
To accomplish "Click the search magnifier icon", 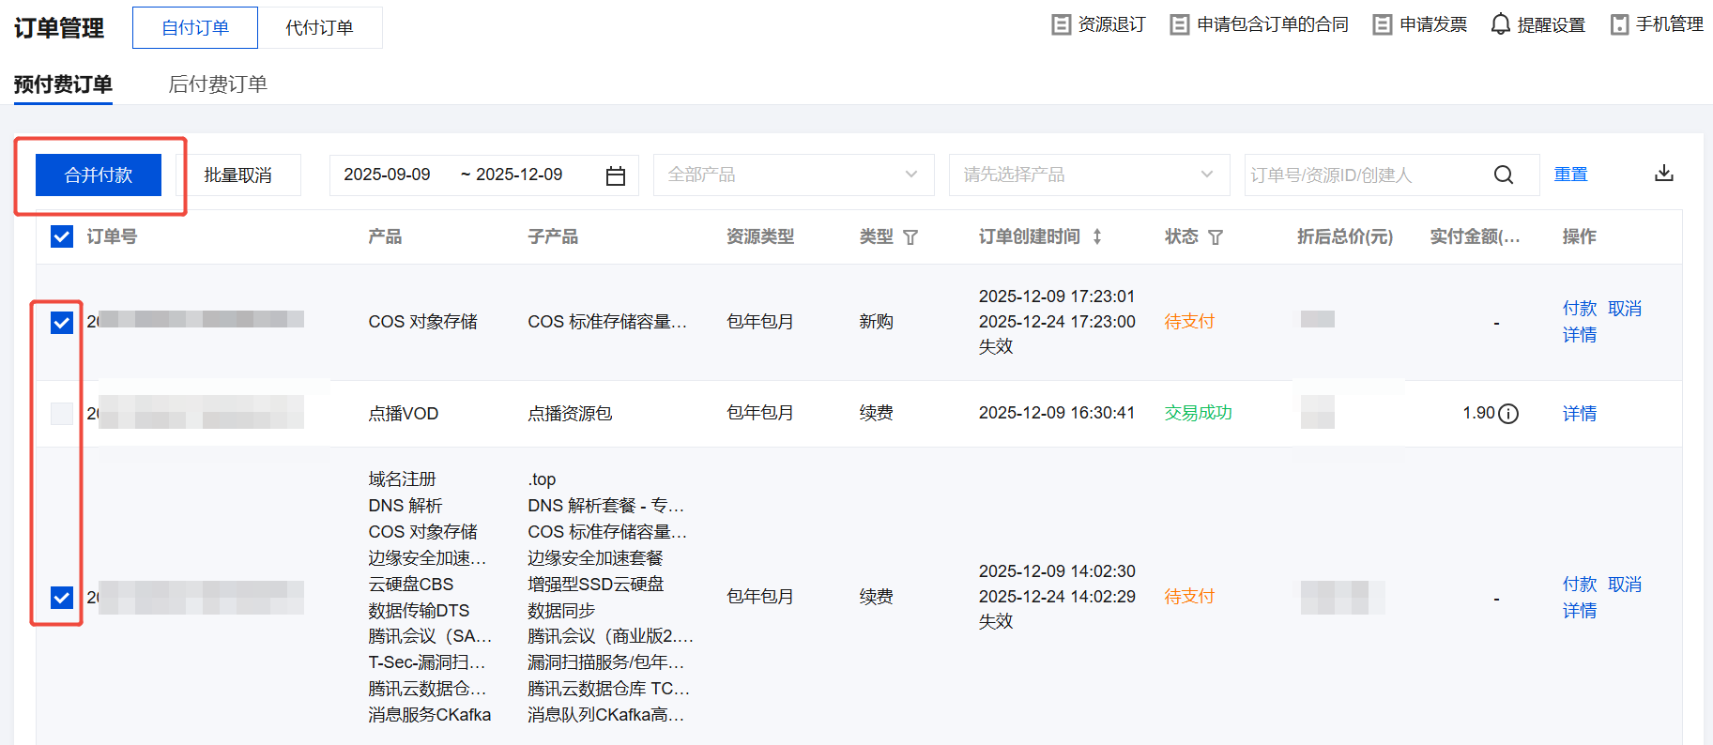I will click(1503, 175).
